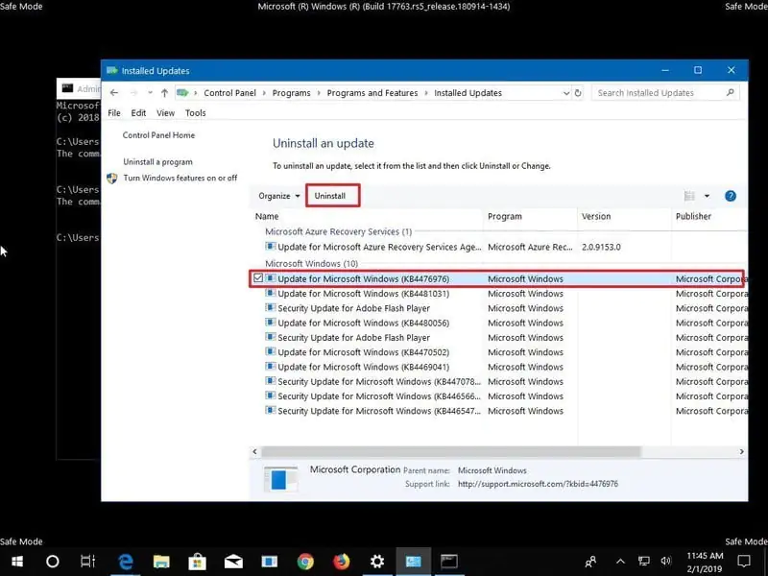The width and height of the screenshot is (768, 576).
Task: Select the Update for KB4481031 row
Action: 363,294
